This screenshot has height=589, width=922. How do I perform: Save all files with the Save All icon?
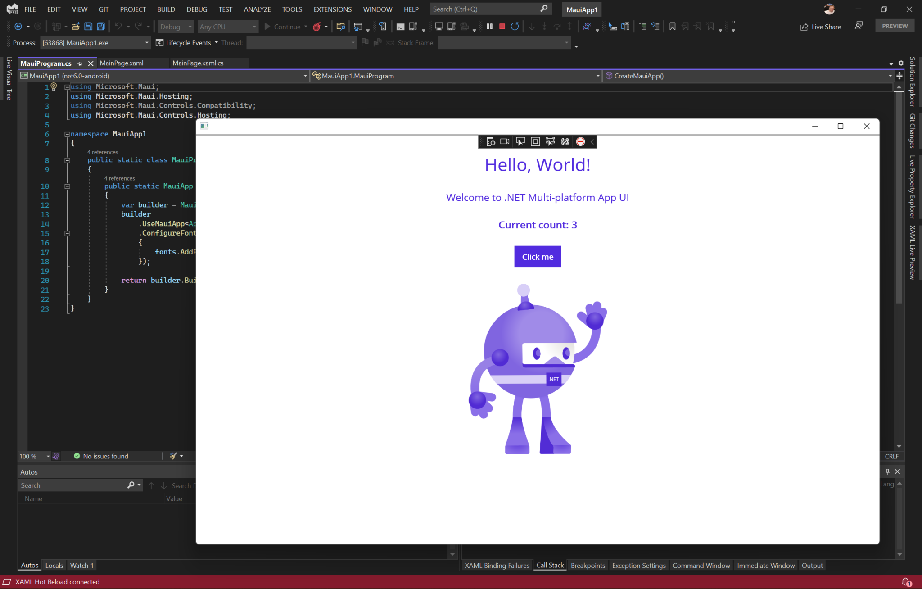(x=100, y=26)
